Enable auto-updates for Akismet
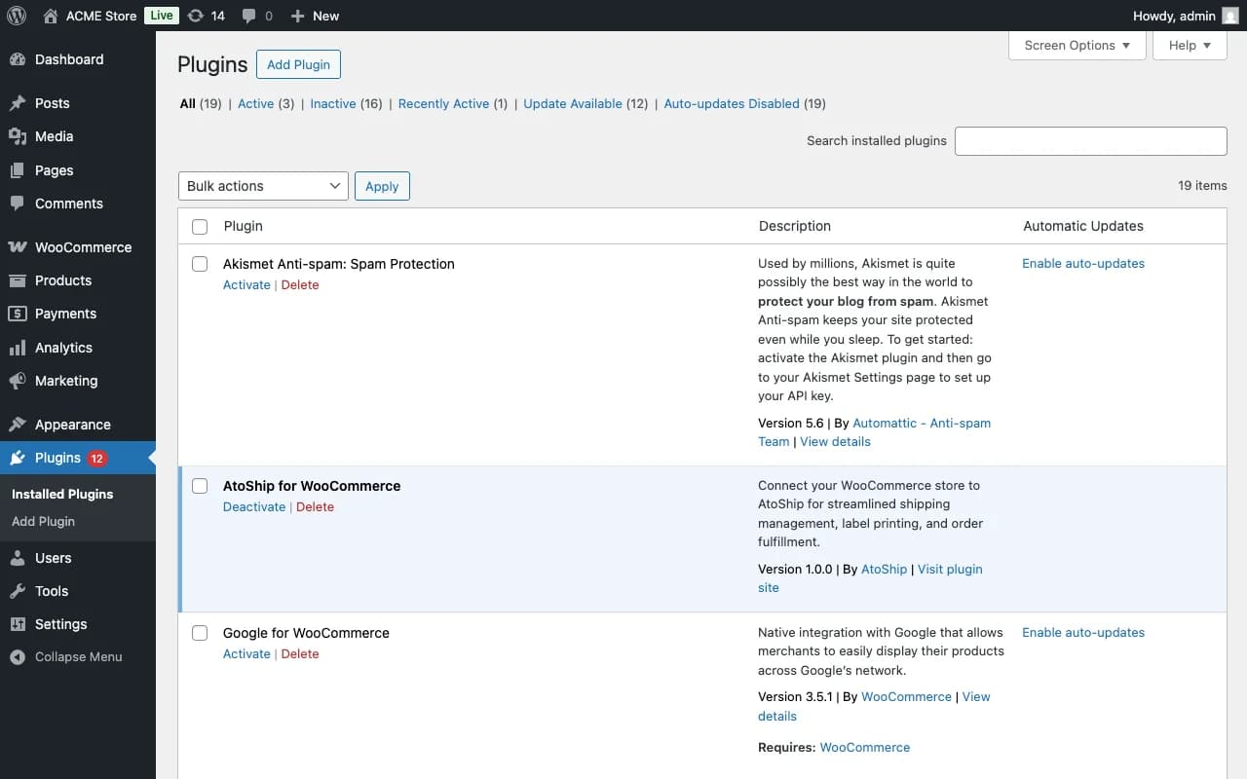Image resolution: width=1247 pixels, height=779 pixels. pos(1083,263)
